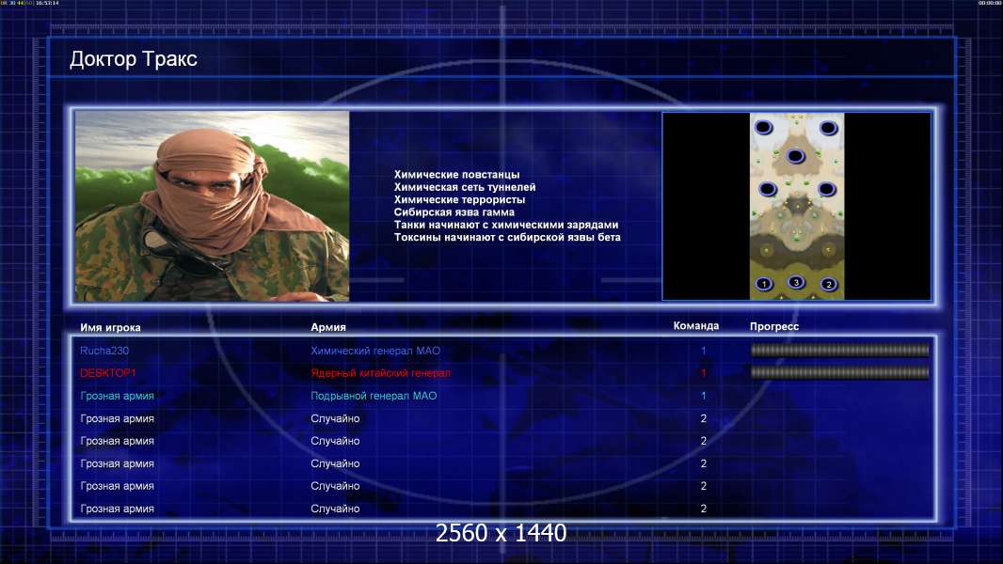This screenshot has width=1003, height=564.
Task: Click the 2560 x 1440 resolution label
Action: click(501, 533)
